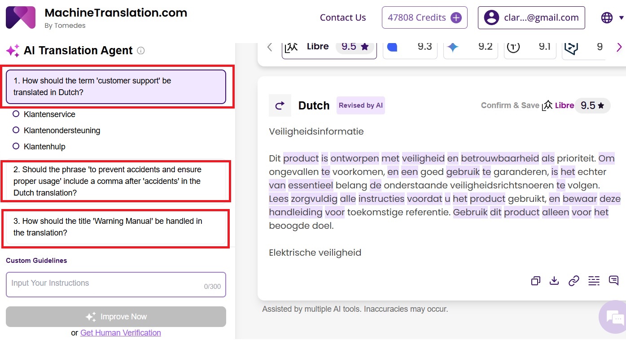Open the live chat bubble widget
The width and height of the screenshot is (626, 340).
613,317
